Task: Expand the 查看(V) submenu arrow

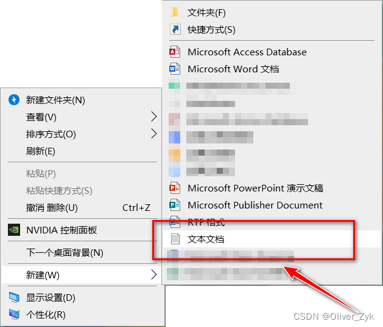Action: (x=153, y=117)
